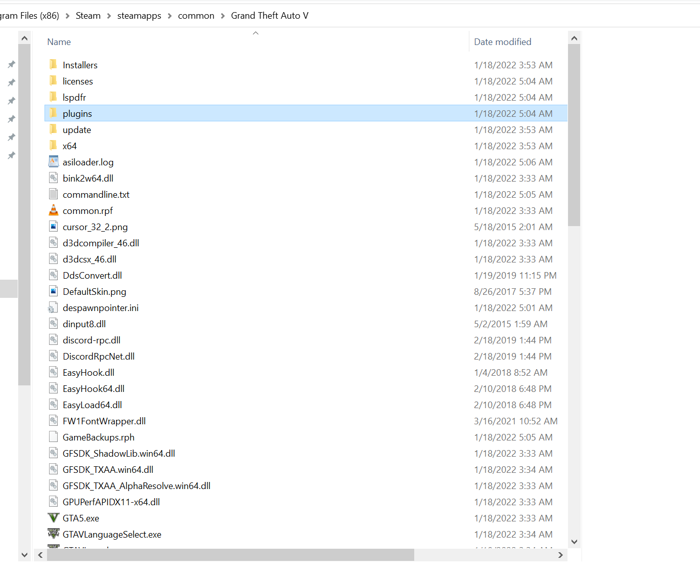Viewport: 700px width, 574px height.
Task: Click the navigation pane scroll-up arrow
Action: click(x=24, y=38)
